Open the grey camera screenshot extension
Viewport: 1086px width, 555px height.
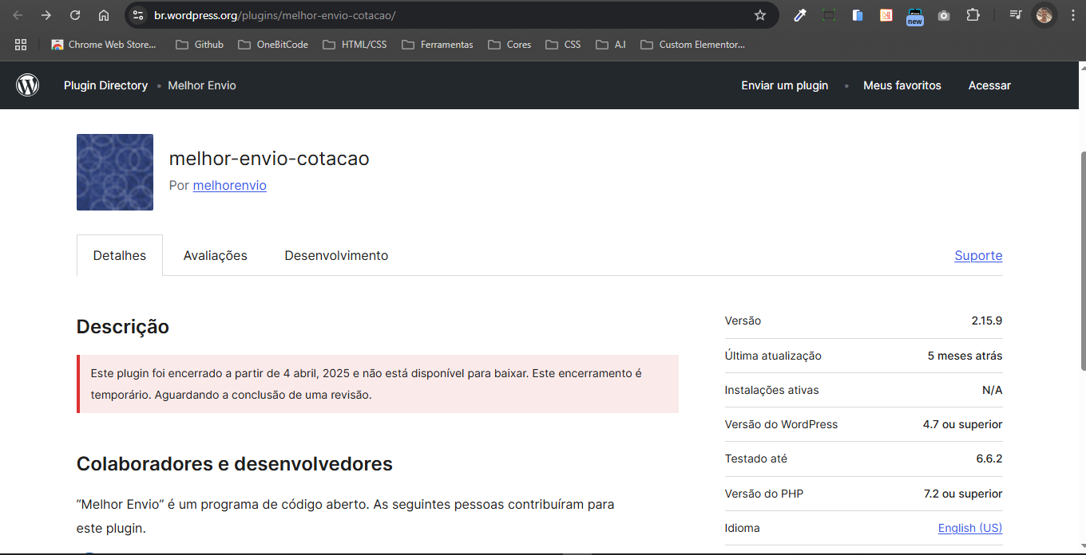(944, 15)
